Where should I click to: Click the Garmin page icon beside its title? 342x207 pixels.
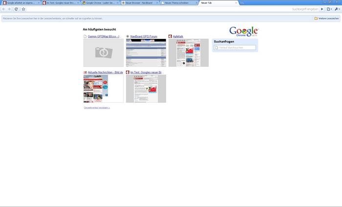point(85,37)
